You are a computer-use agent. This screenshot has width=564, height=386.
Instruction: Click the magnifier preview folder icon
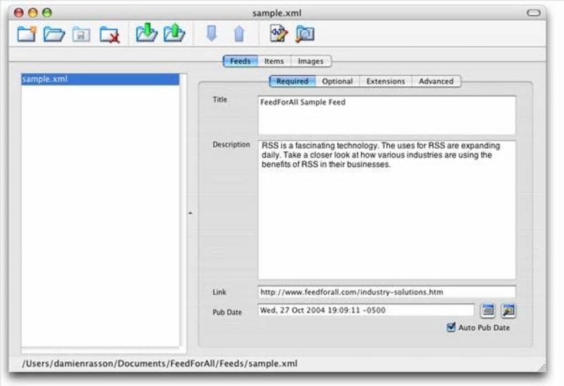305,34
